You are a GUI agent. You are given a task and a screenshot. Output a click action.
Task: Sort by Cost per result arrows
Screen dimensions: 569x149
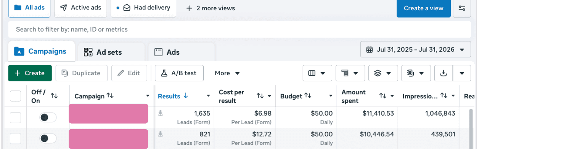click(260, 96)
